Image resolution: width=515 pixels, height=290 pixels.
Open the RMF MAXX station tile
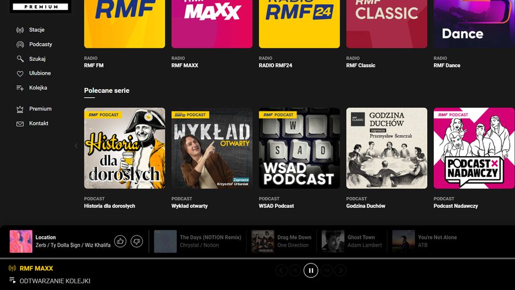coord(212,24)
